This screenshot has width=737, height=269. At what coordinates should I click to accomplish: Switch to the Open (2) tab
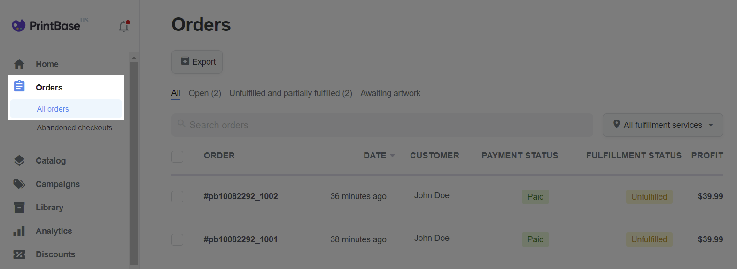205,93
